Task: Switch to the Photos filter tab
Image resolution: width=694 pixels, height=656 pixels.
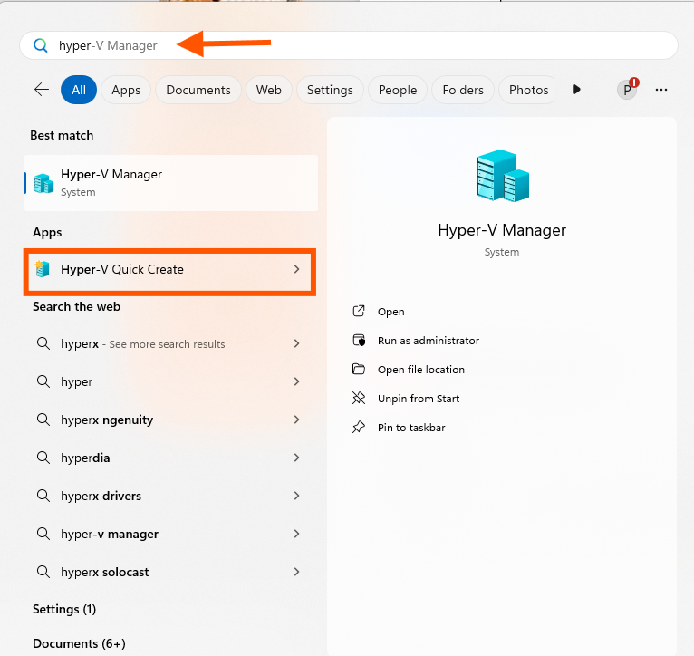Action: click(x=528, y=90)
